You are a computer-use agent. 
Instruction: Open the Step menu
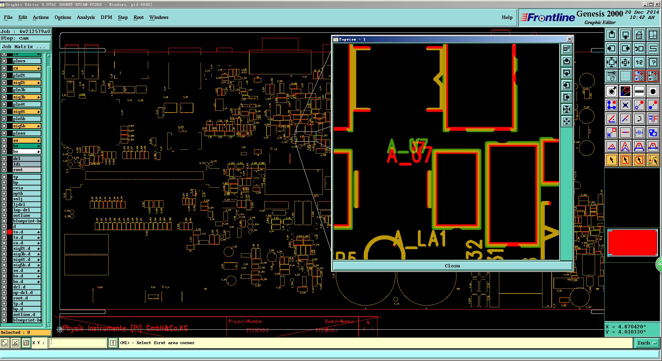pyautogui.click(x=123, y=17)
